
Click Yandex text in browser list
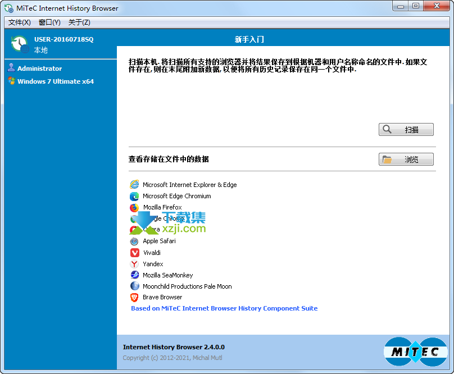click(x=153, y=264)
